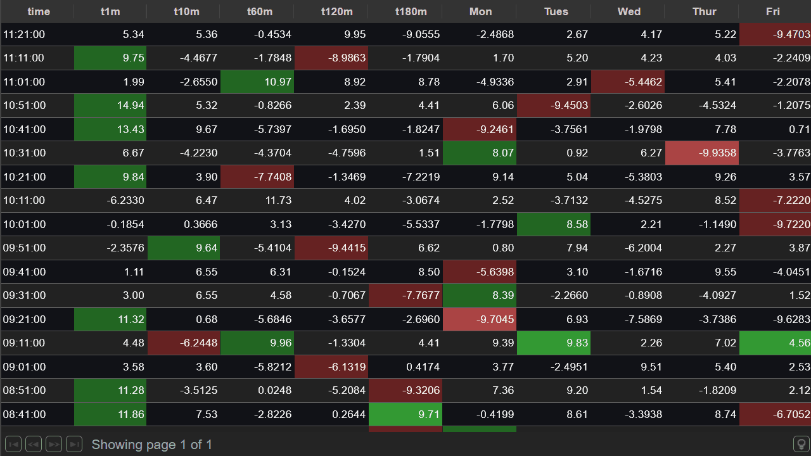Jump to the last page button
Screen dimensions: 811x456
click(x=74, y=445)
